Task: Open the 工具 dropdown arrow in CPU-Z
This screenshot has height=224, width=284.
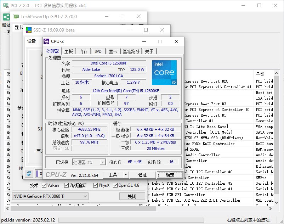Action: (126, 175)
